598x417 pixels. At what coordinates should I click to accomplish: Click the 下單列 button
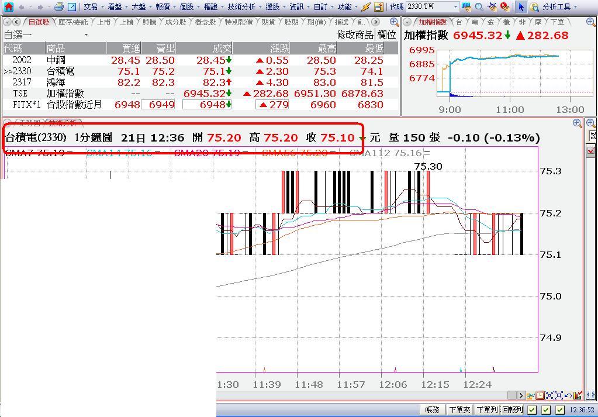point(487,410)
